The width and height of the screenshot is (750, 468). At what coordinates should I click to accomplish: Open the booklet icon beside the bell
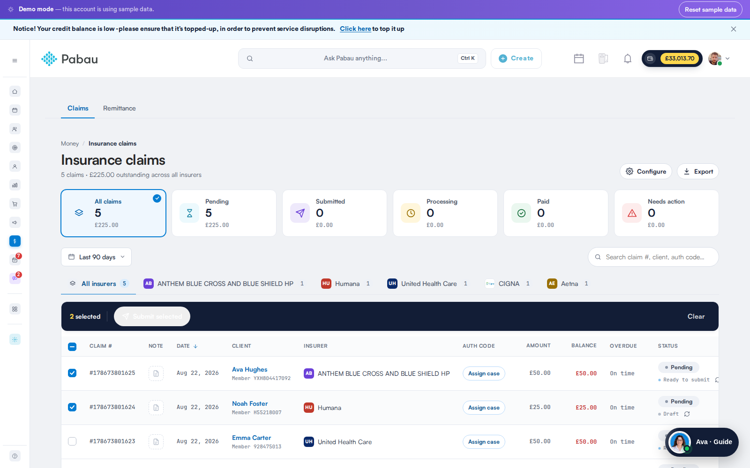pyautogui.click(x=603, y=58)
